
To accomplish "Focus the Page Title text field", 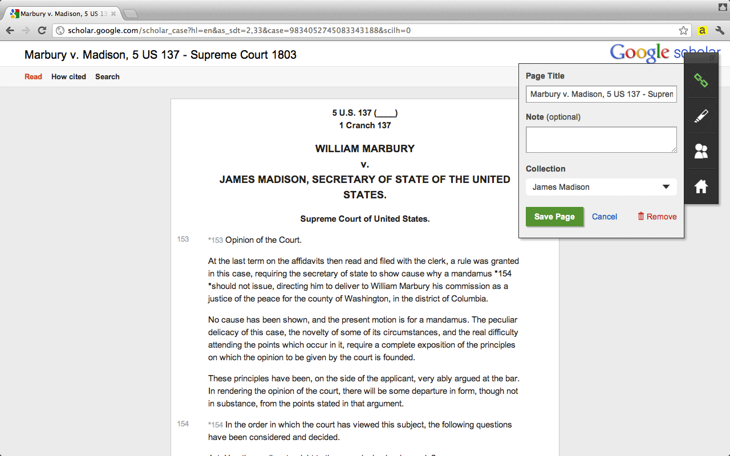I will coord(601,94).
